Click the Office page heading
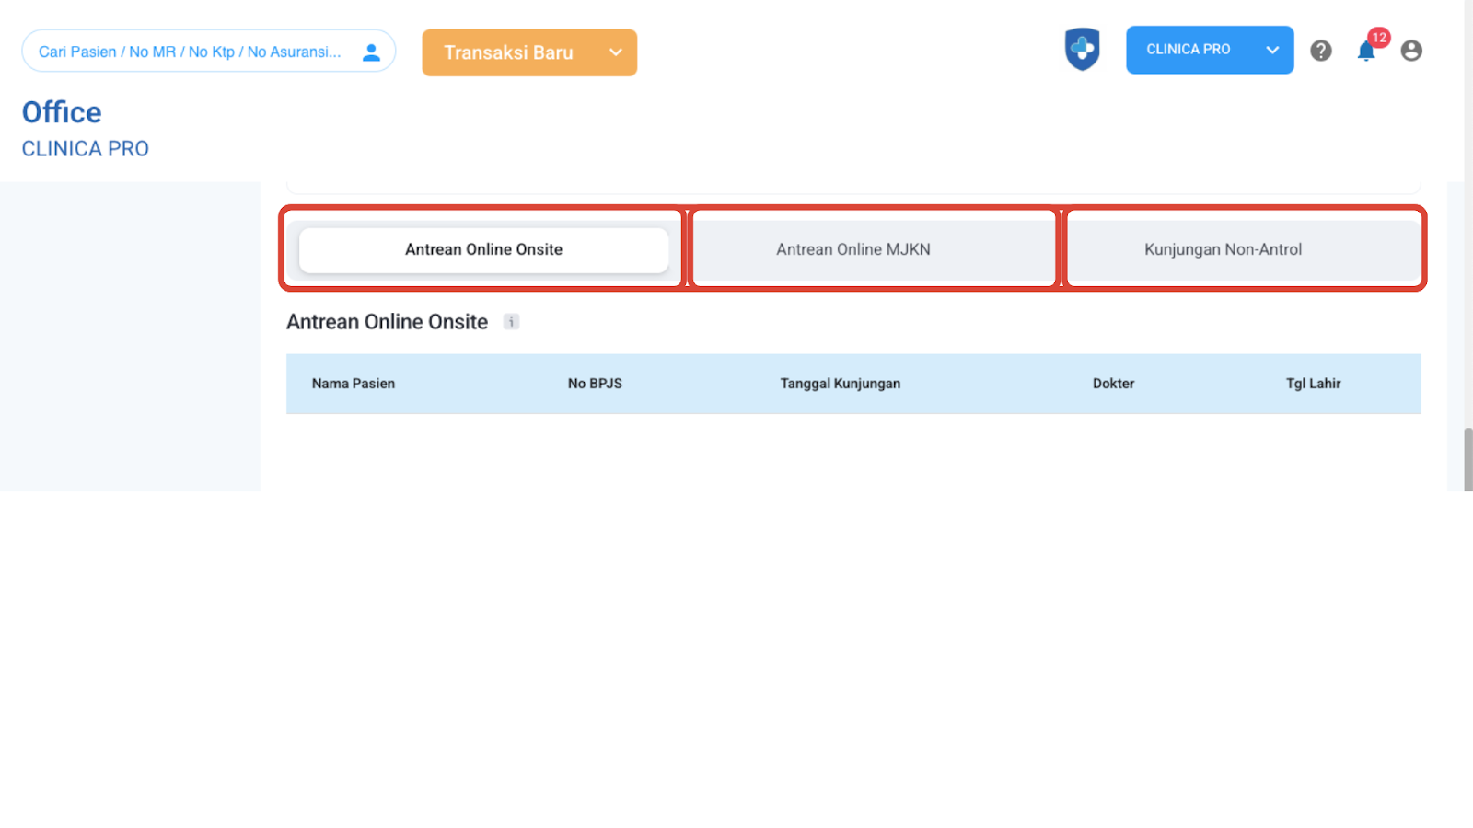This screenshot has height=828, width=1473. pos(62,112)
